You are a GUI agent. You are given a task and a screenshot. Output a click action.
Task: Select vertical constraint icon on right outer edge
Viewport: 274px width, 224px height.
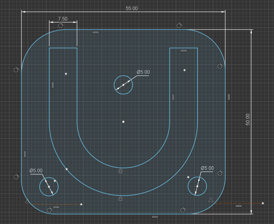point(229,97)
